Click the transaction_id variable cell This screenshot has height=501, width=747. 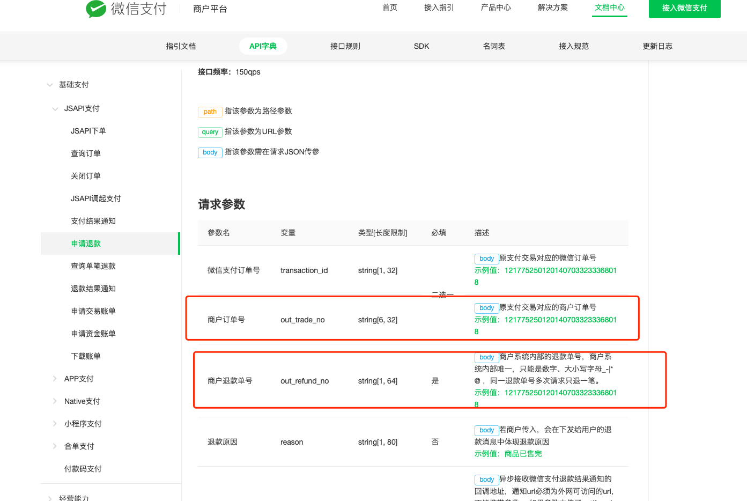[304, 270]
